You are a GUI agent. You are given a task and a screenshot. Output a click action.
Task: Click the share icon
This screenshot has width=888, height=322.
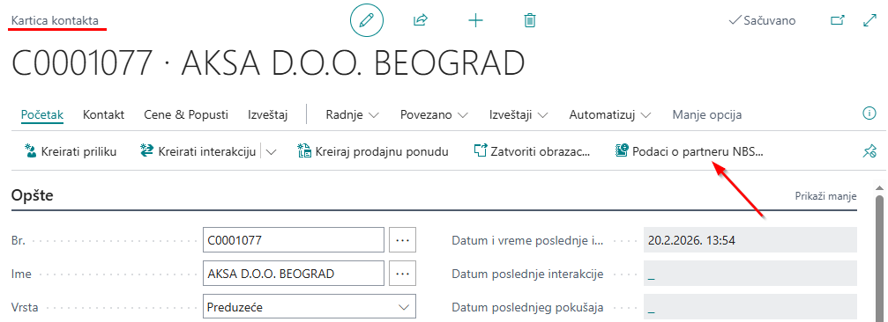[421, 21]
